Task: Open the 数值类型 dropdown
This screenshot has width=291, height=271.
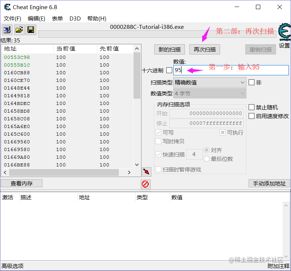Action: click(210, 93)
